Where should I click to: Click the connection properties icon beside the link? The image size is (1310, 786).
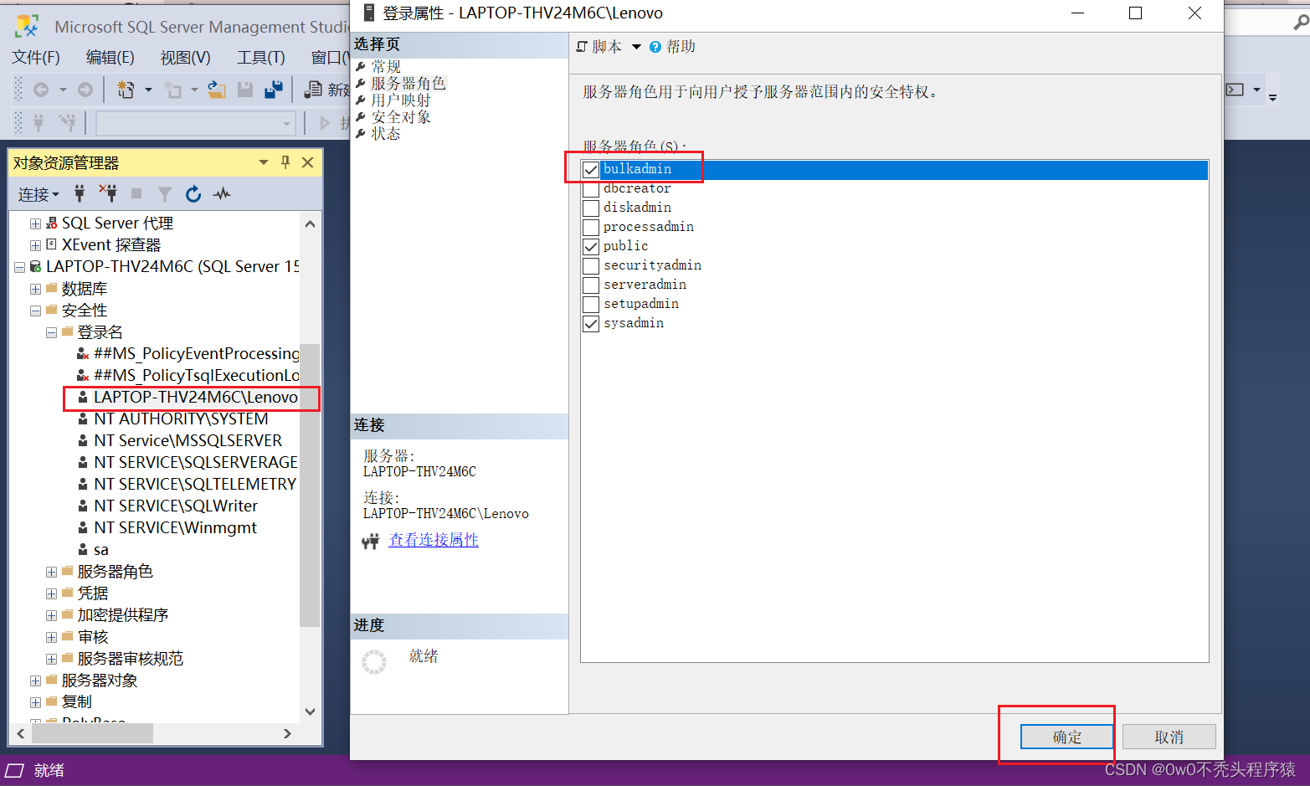pyautogui.click(x=371, y=542)
